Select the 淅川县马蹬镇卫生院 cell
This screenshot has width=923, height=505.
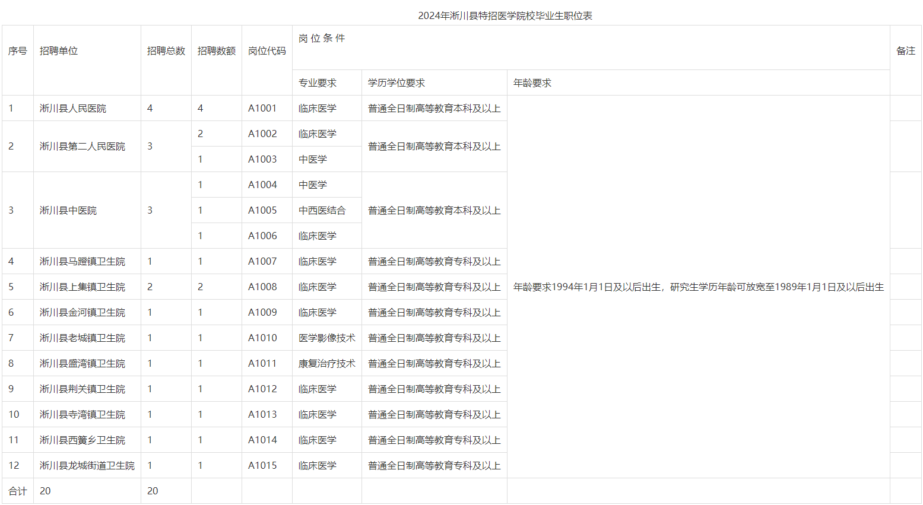[x=83, y=262]
